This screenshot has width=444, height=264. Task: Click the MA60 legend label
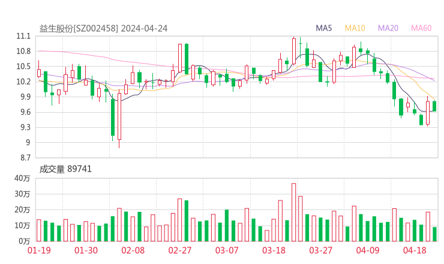421,28
